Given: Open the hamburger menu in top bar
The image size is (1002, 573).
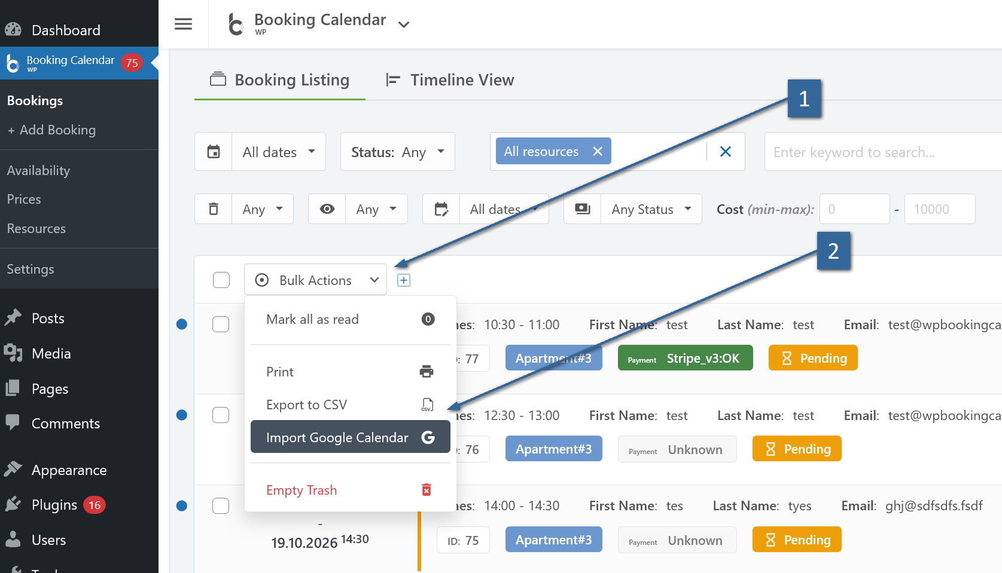Looking at the screenshot, I should (x=183, y=24).
